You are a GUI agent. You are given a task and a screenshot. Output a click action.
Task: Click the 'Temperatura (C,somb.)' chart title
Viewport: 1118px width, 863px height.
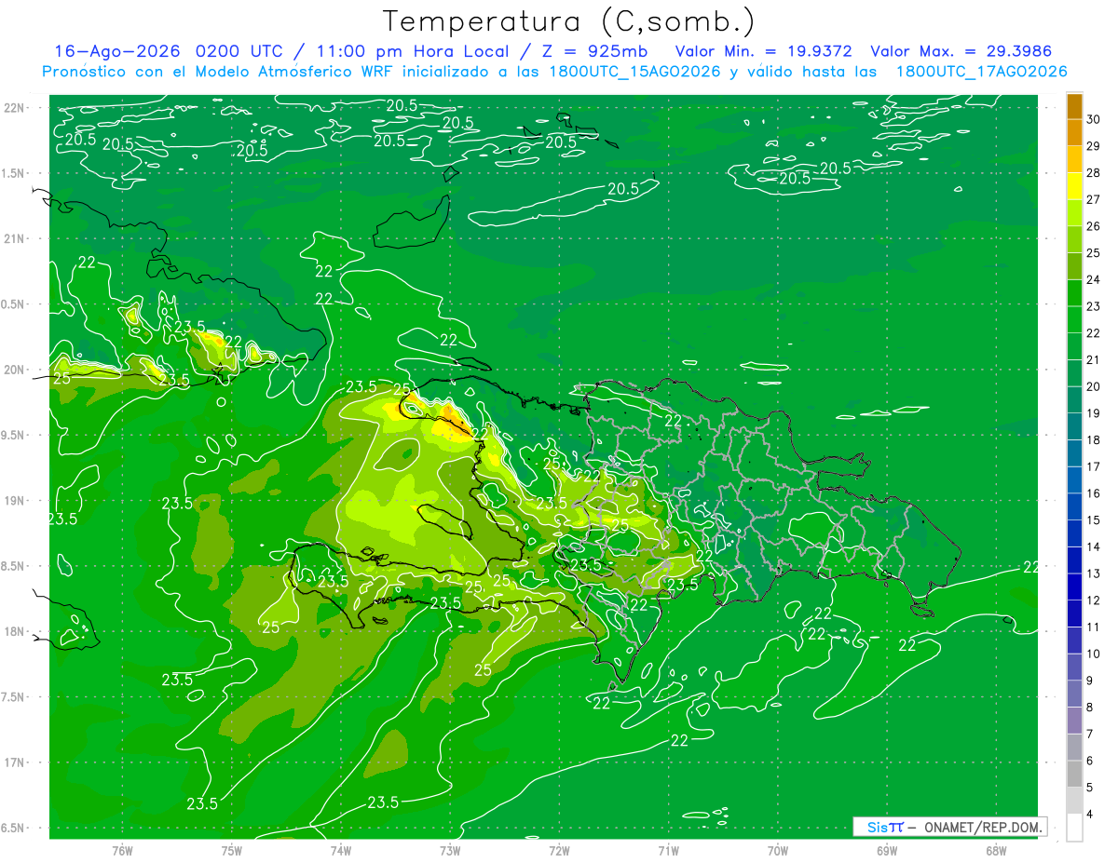click(568, 21)
